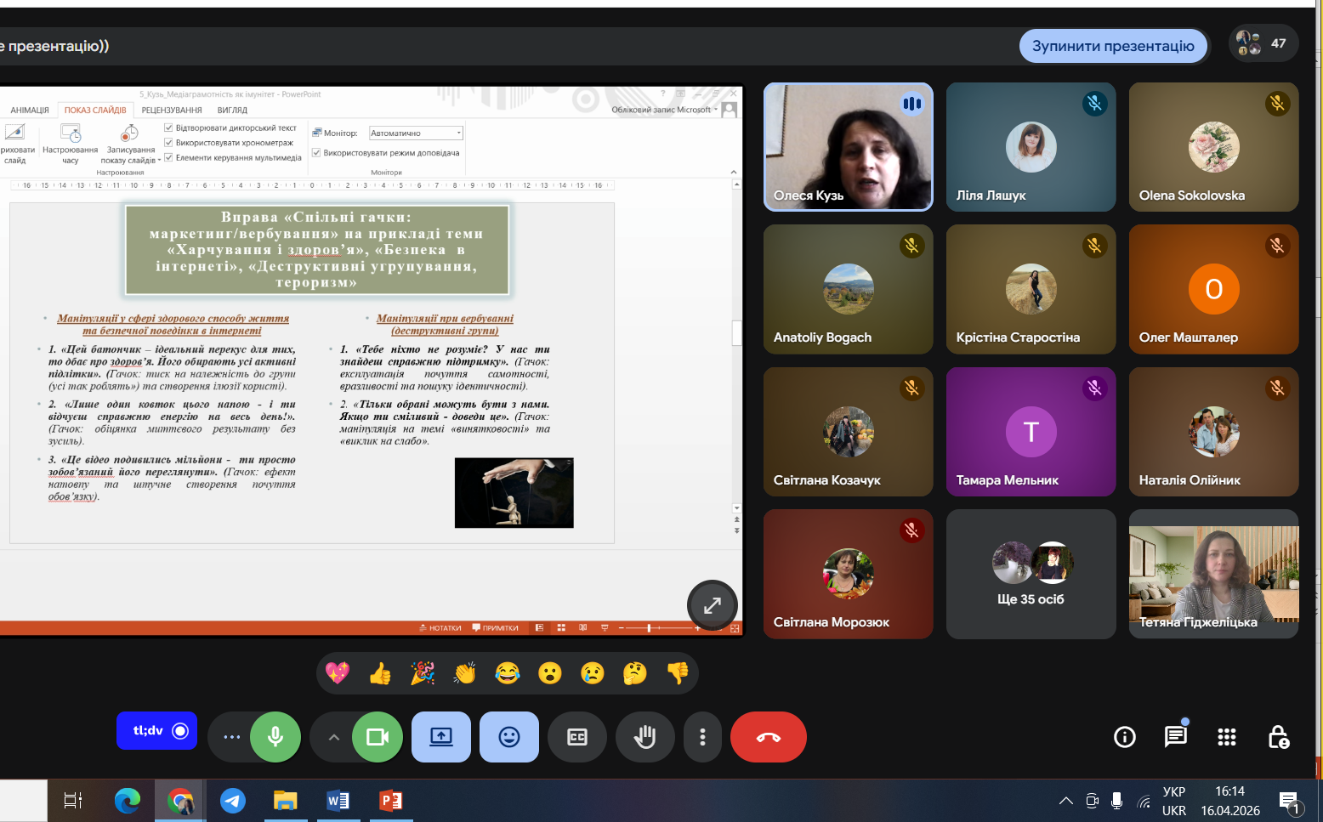The width and height of the screenshot is (1323, 822).
Task: Switch to the РЕЦЕНЗУВАННЯ ribbon tab
Action: tap(172, 111)
